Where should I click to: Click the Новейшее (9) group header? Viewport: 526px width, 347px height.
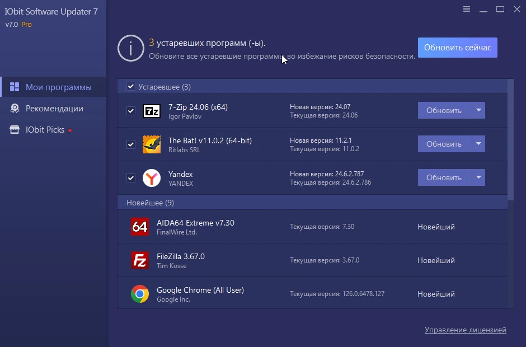coord(312,203)
